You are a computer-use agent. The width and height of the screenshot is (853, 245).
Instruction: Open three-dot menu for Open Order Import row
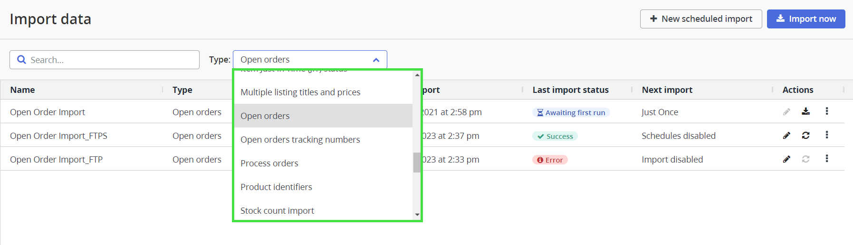(827, 111)
